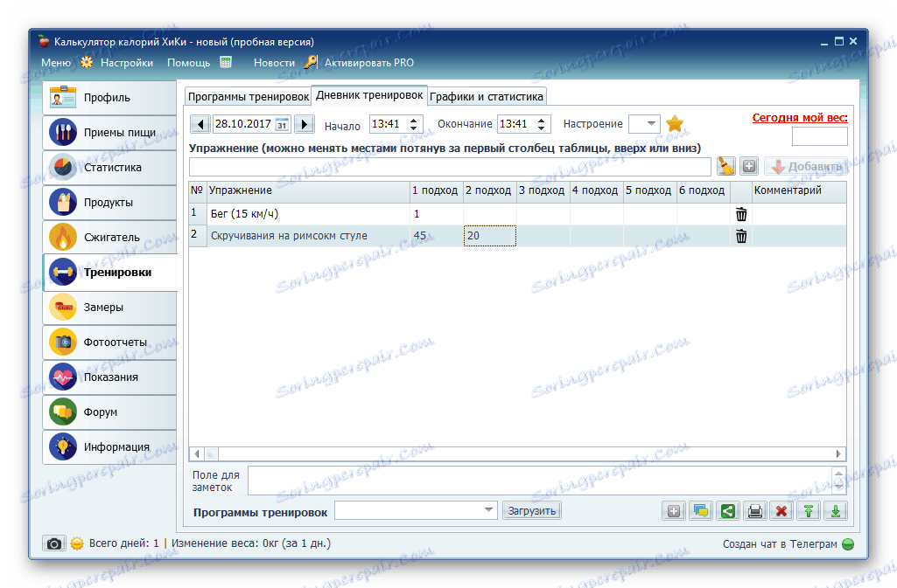
Task: Click the green upload arrow icon
Action: [809, 511]
